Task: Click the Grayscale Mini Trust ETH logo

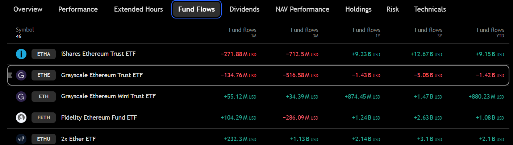Action: pos(21,96)
